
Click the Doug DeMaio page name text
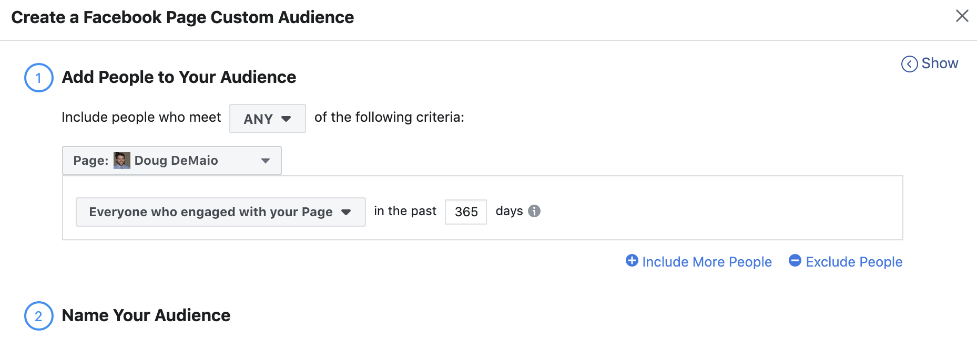point(176,161)
